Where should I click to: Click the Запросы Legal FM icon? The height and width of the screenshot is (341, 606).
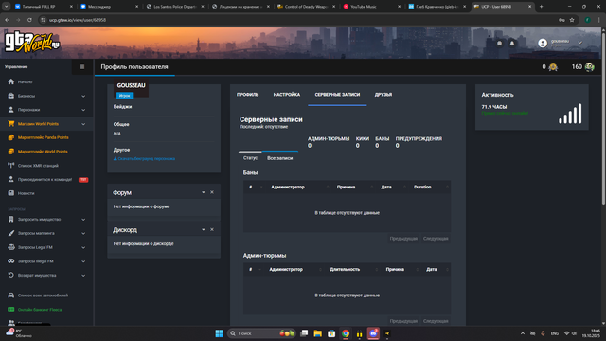click(10, 247)
